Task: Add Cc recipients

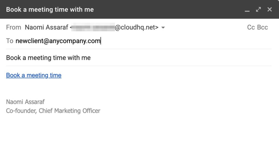Action: [x=251, y=27]
